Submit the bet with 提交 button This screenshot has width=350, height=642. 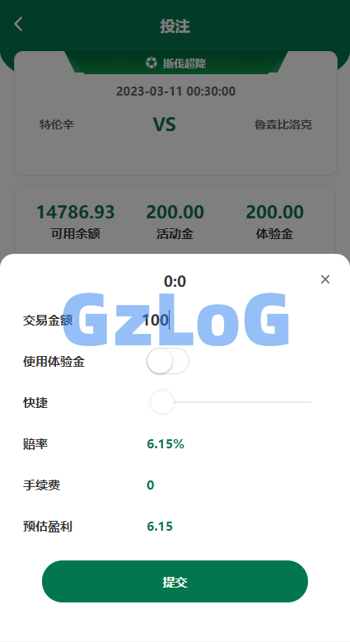point(175,581)
